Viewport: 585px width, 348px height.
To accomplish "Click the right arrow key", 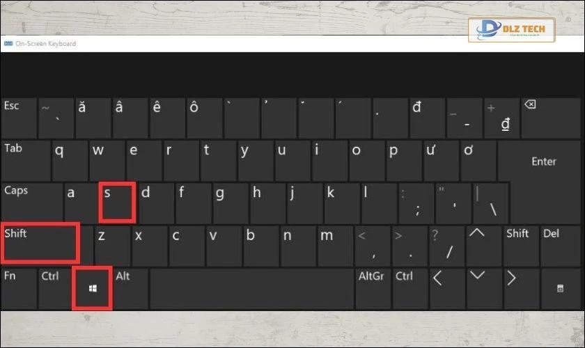I will [521, 289].
